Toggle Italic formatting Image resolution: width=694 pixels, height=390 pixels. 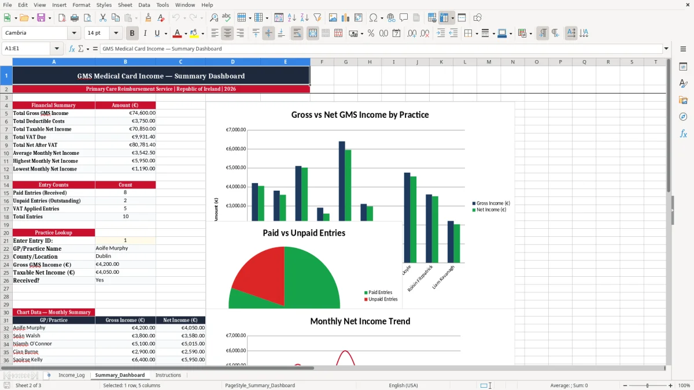(x=145, y=34)
